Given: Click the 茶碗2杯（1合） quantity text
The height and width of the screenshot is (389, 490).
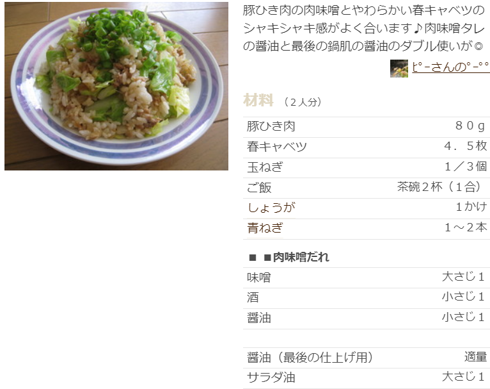Looking at the screenshot, I should (x=441, y=187).
